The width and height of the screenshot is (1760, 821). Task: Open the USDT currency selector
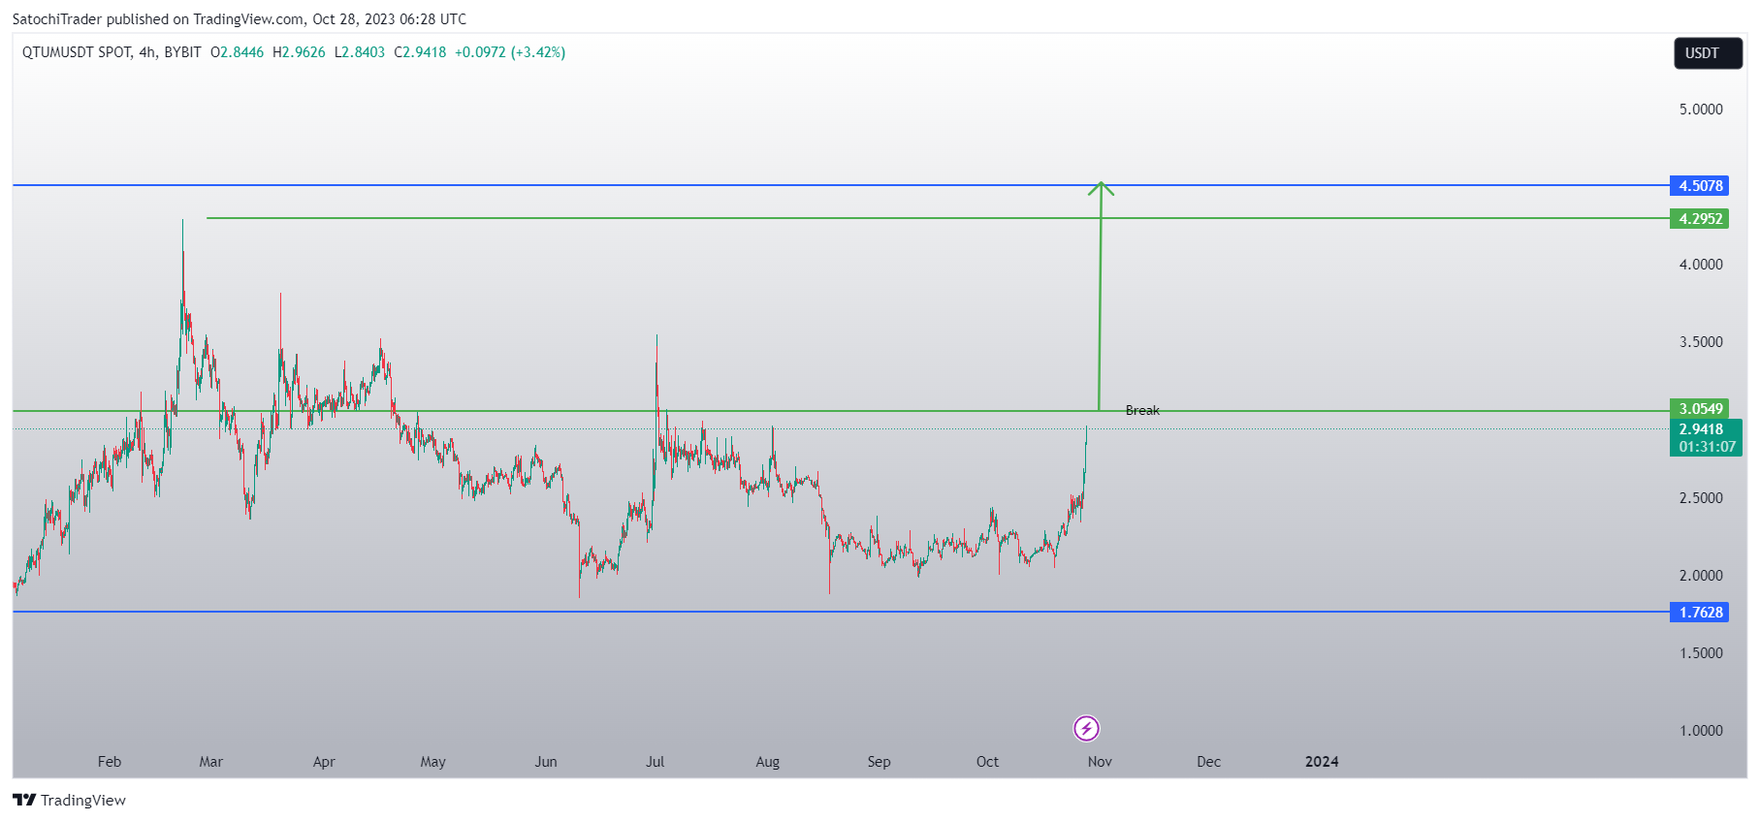coord(1708,53)
